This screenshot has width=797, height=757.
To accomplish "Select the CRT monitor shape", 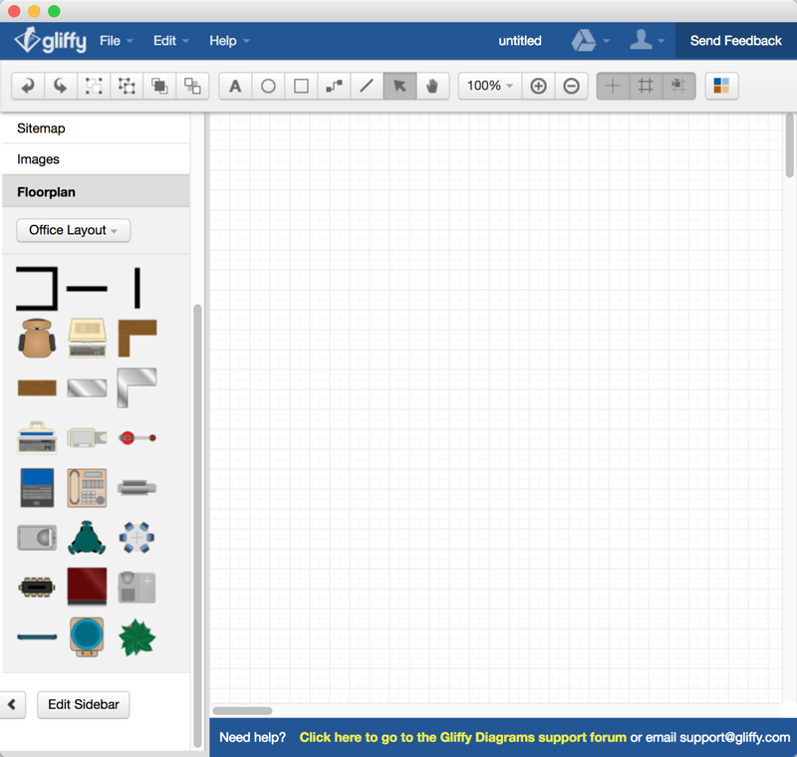I will pos(87,437).
